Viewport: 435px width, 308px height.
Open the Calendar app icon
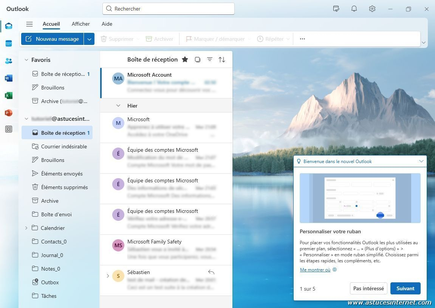(x=9, y=43)
